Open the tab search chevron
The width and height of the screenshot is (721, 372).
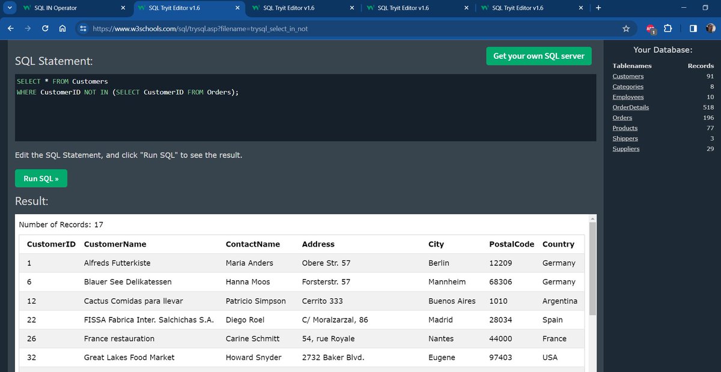click(10, 8)
